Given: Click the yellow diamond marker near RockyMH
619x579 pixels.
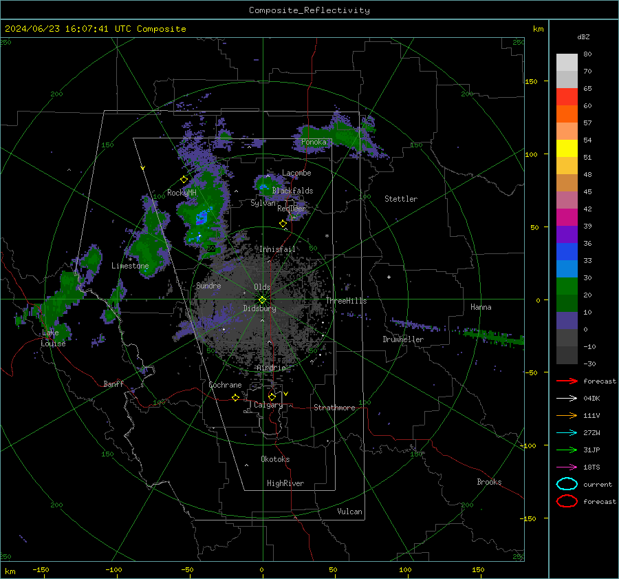Looking at the screenshot, I should pos(184,180).
